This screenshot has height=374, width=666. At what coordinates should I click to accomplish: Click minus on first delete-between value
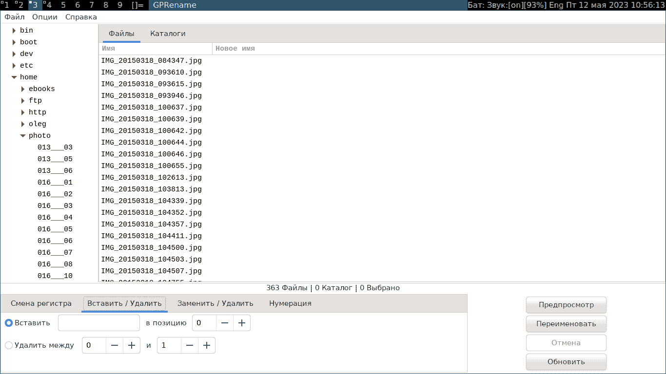click(115, 345)
